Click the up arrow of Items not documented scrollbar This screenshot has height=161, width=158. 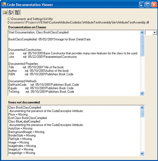142,108
